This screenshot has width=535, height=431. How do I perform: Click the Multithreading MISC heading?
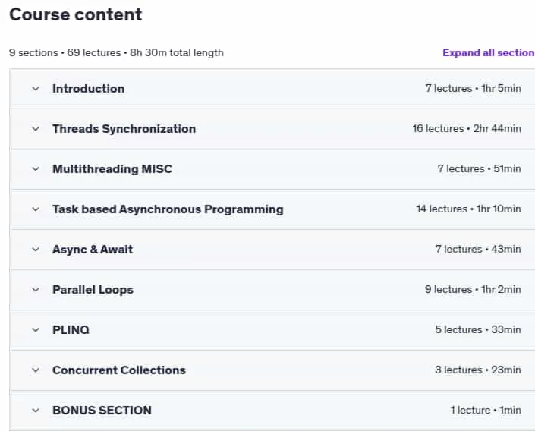[112, 169]
